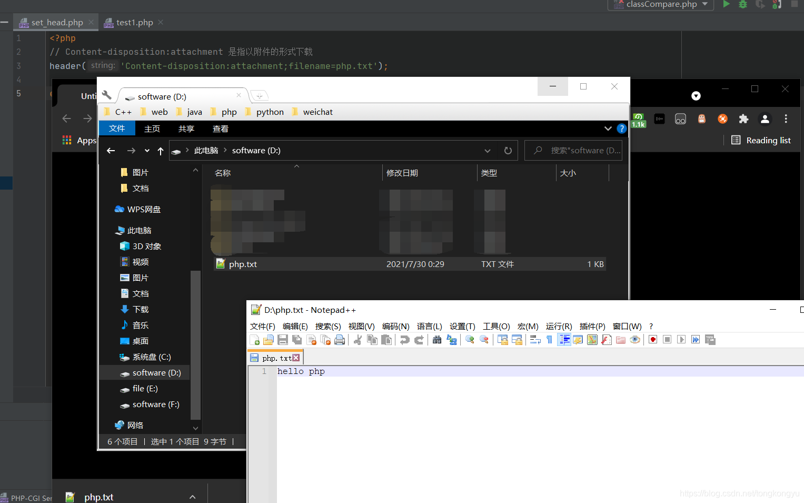
Task: Open the recent locations dropdown arrow
Action: point(147,151)
